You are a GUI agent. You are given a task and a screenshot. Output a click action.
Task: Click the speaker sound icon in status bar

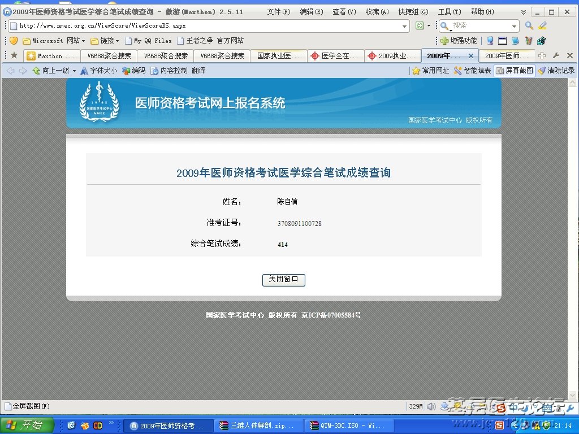(x=431, y=406)
